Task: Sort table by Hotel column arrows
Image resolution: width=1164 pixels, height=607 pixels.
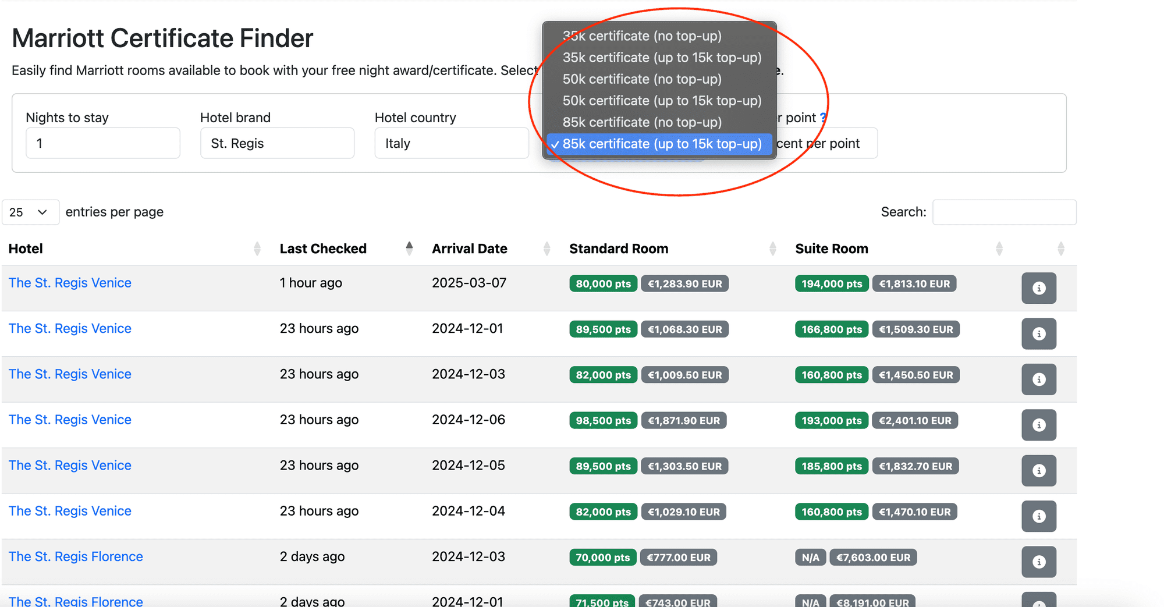Action: point(257,249)
